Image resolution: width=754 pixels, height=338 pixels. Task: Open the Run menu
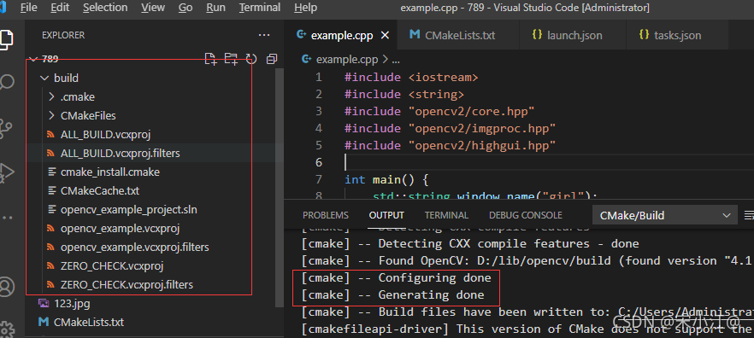215,8
